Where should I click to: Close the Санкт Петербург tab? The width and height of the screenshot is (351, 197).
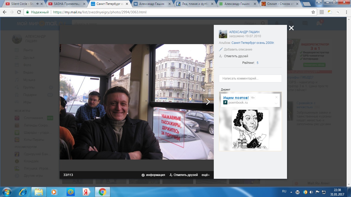[x=126, y=4]
